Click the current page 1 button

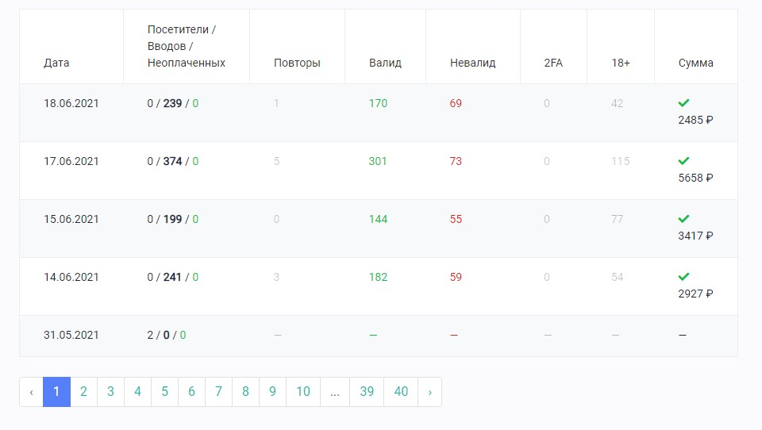pos(56,392)
